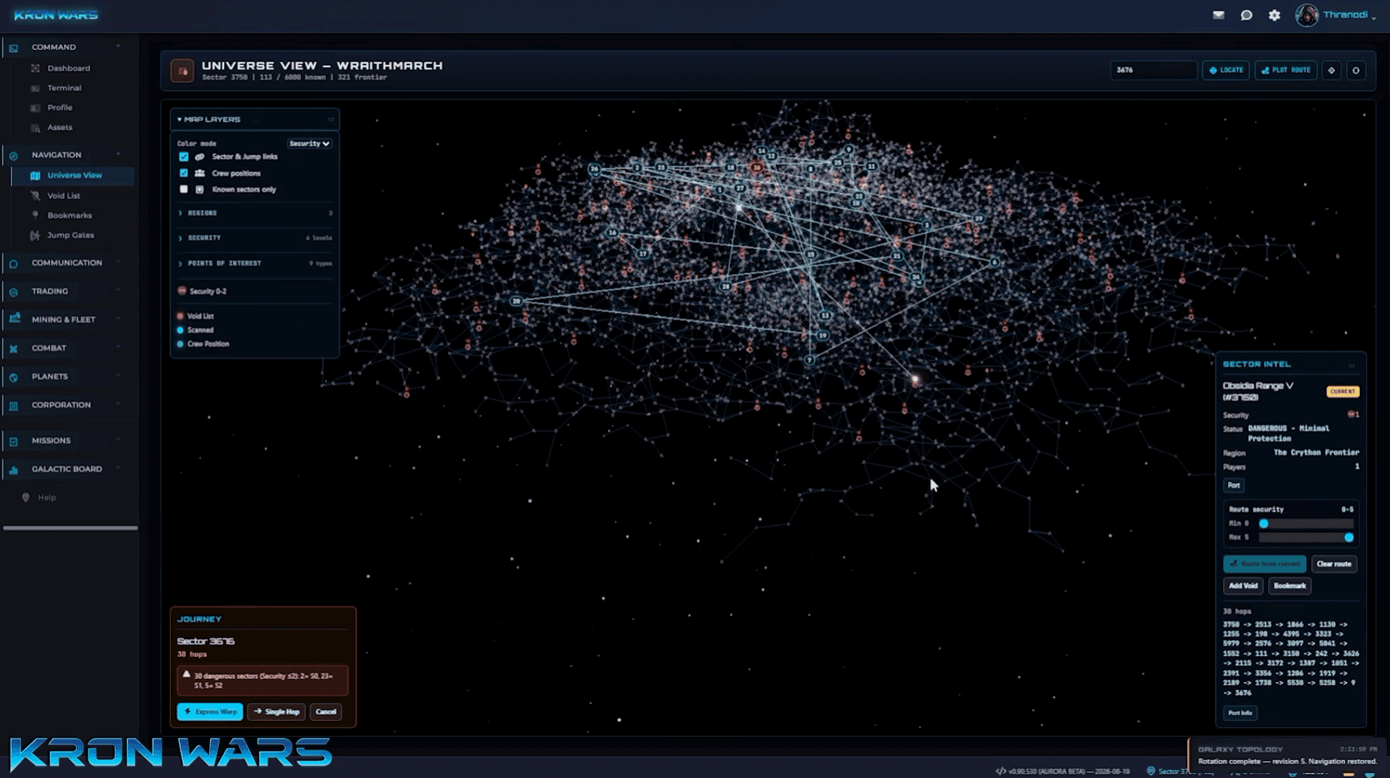Click the circle icon at toolbar end
Image resolution: width=1390 pixels, height=778 pixels.
1356,71
